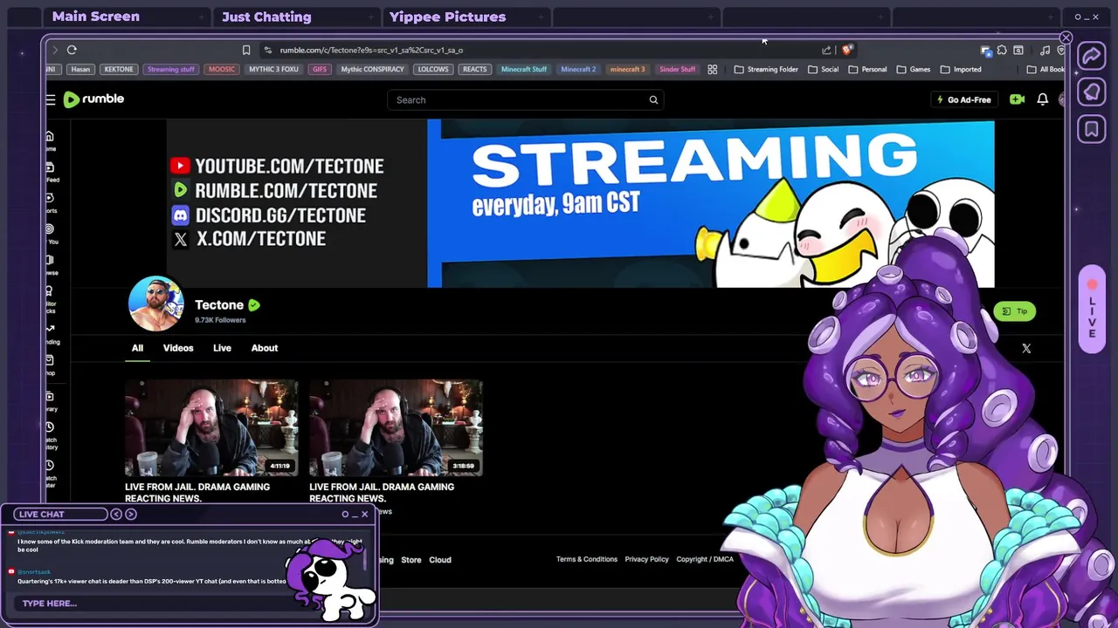The height and width of the screenshot is (628, 1118).
Task: Click the share icon in address bar
Action: tap(826, 50)
